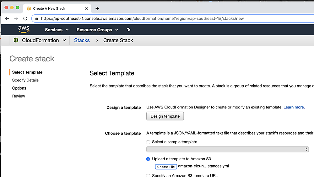The width and height of the screenshot is (314, 177).
Task: Select 'Specify an Amazon S3 template URL' radio
Action: coord(148,175)
